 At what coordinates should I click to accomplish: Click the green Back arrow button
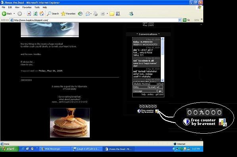pos(7,14)
